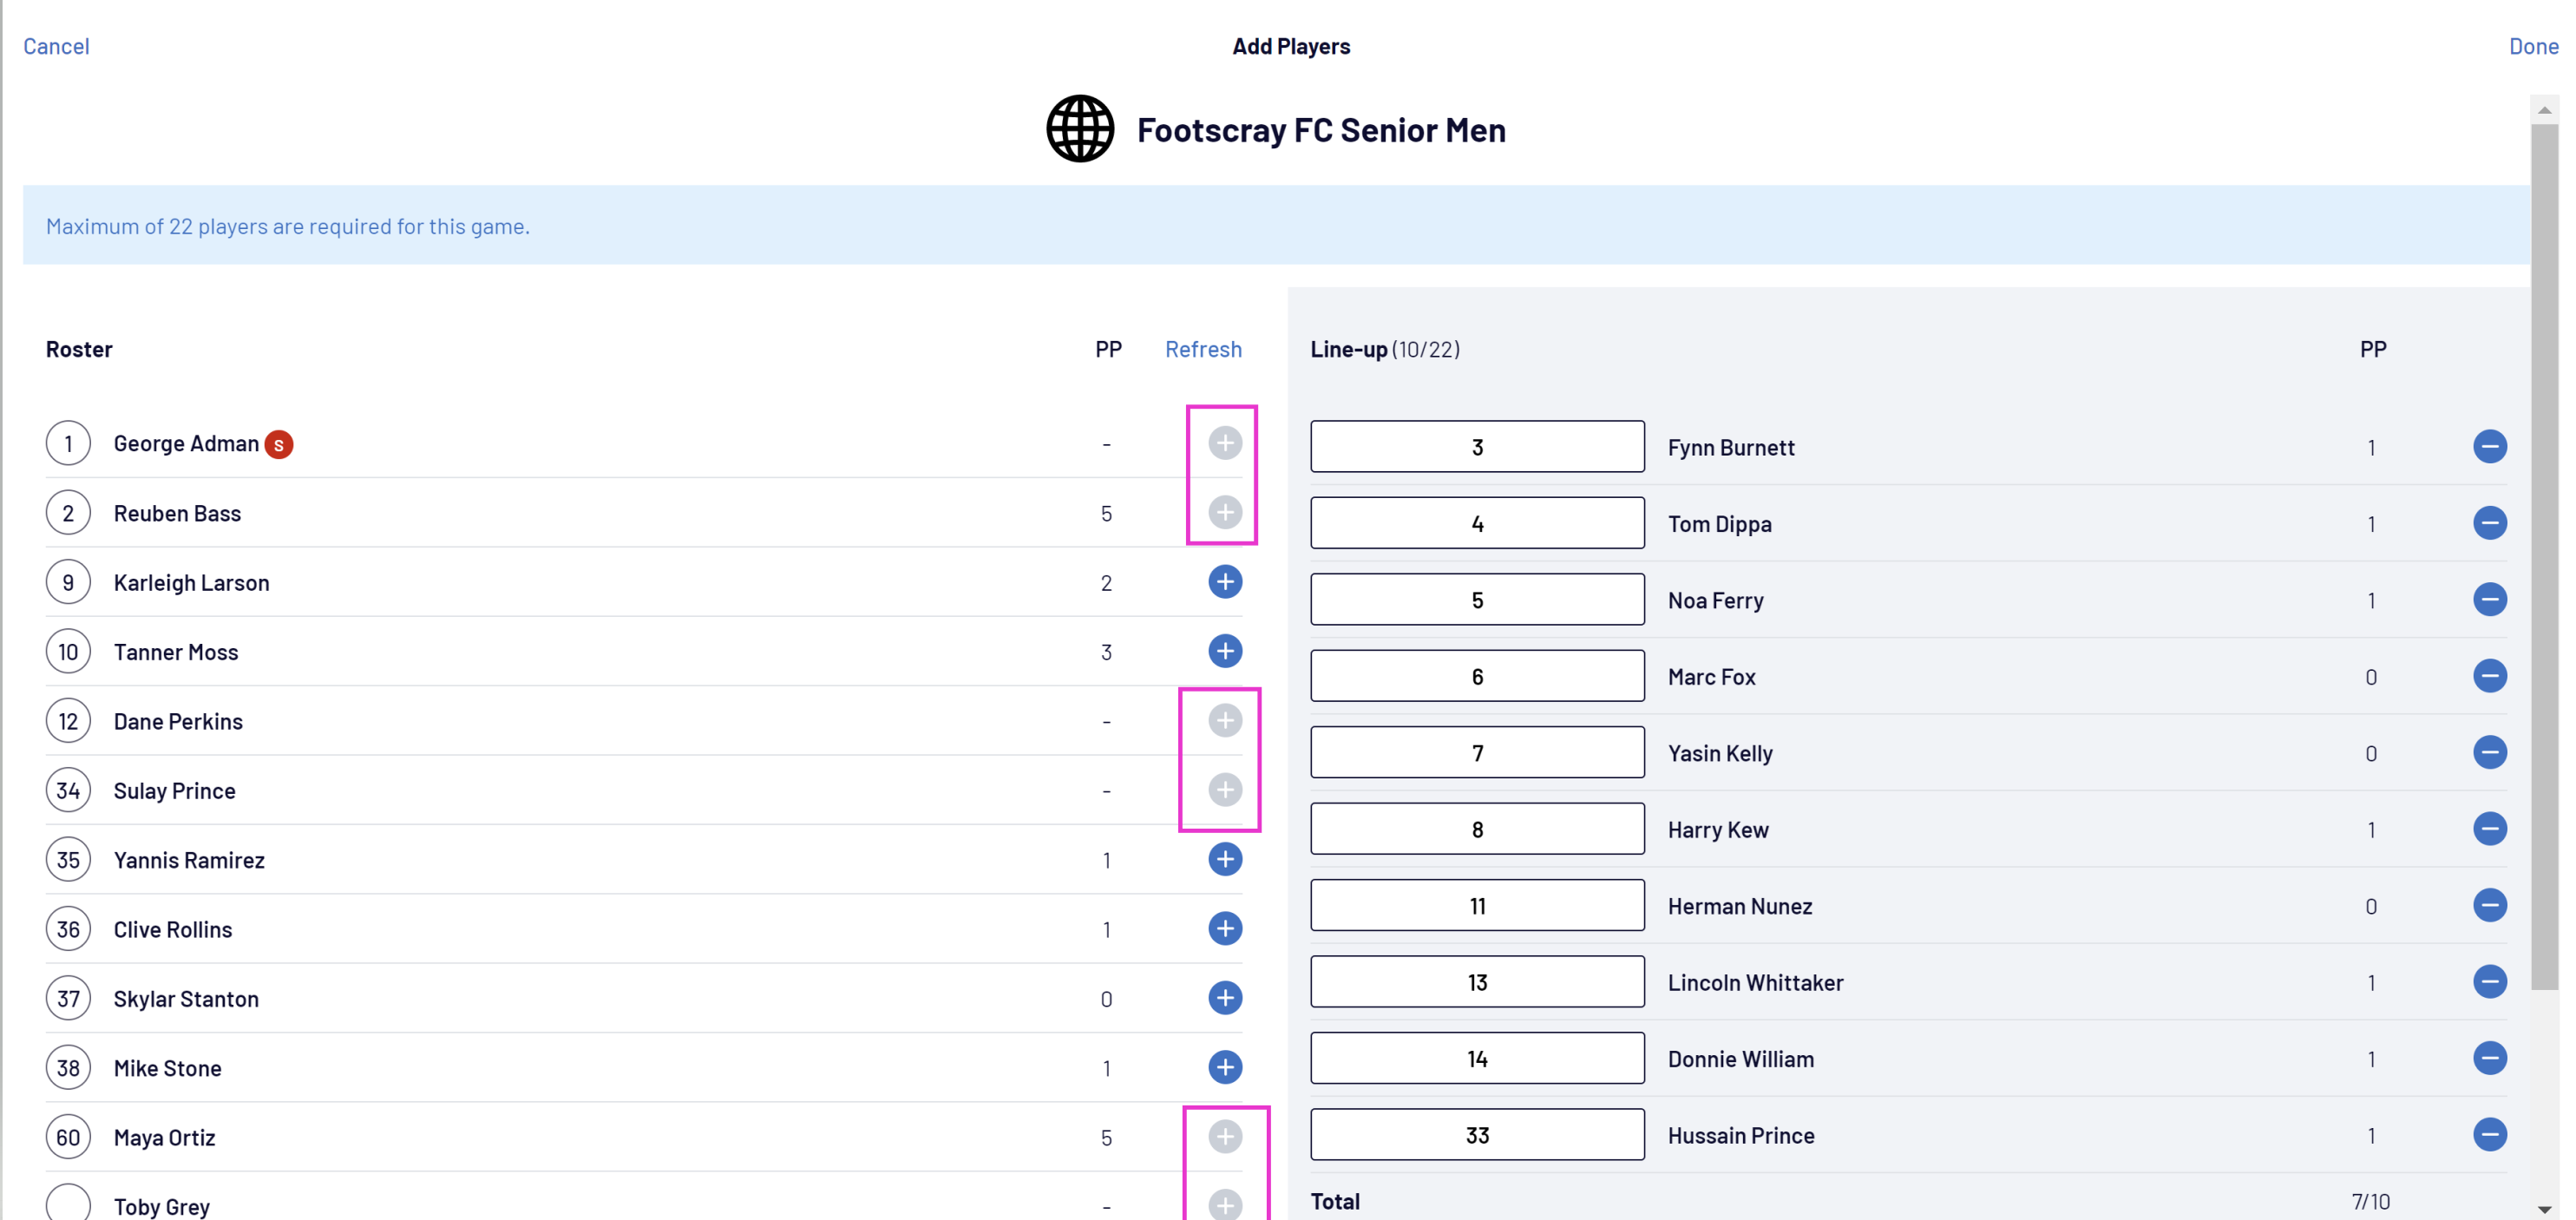Add Clive Rollins using plus icon
The width and height of the screenshot is (2576, 1220).
click(x=1224, y=928)
